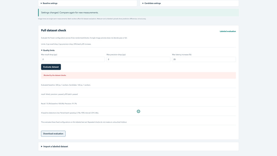Click the 'Recall: 73.3%' result line
The width and height of the screenshot is (277, 156).
click(x=59, y=104)
